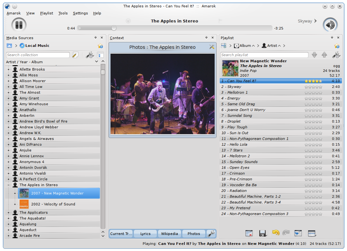The image size is (347, 251).
Task: Float the Context panel diamond button
Action: click(x=207, y=38)
